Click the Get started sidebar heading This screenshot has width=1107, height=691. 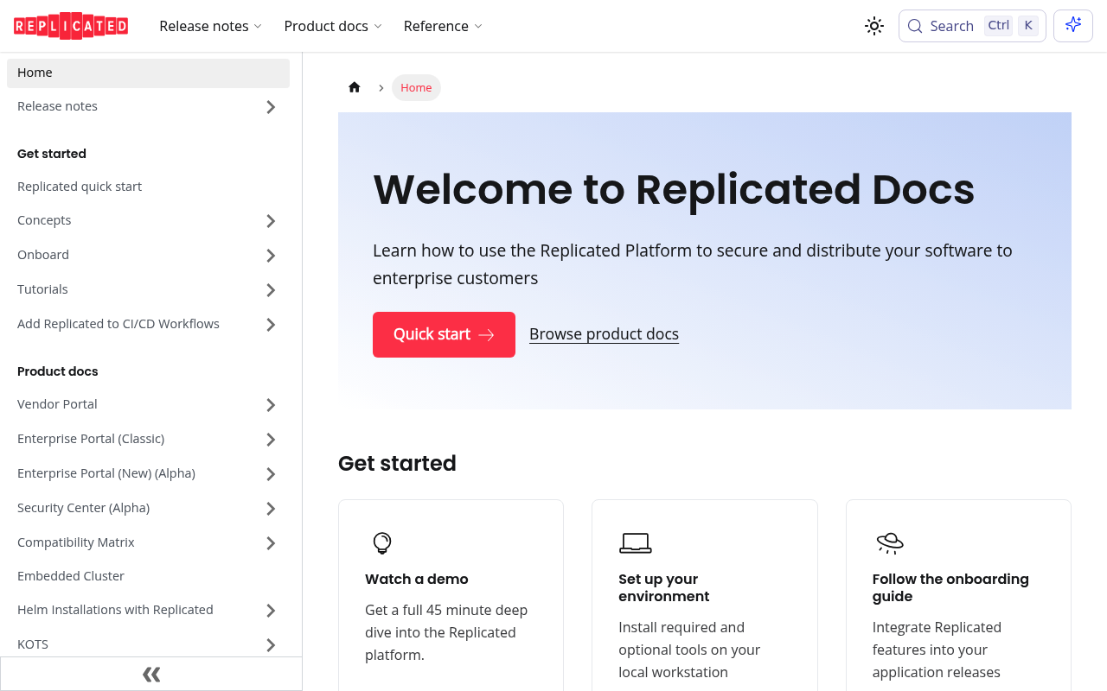52,154
